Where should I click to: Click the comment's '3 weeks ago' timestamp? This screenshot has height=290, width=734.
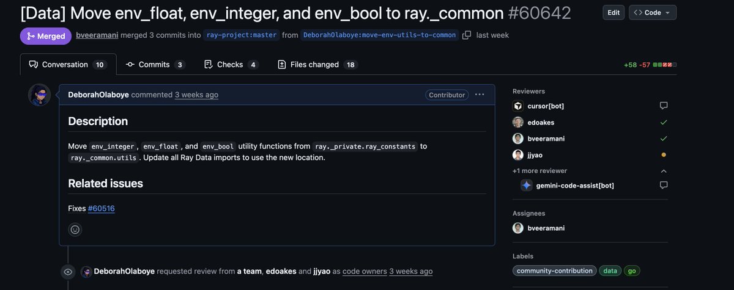pyautogui.click(x=196, y=95)
